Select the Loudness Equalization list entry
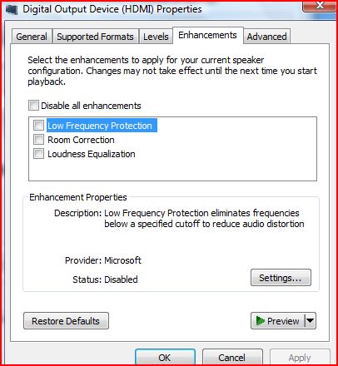The width and height of the screenshot is (338, 366). point(92,154)
